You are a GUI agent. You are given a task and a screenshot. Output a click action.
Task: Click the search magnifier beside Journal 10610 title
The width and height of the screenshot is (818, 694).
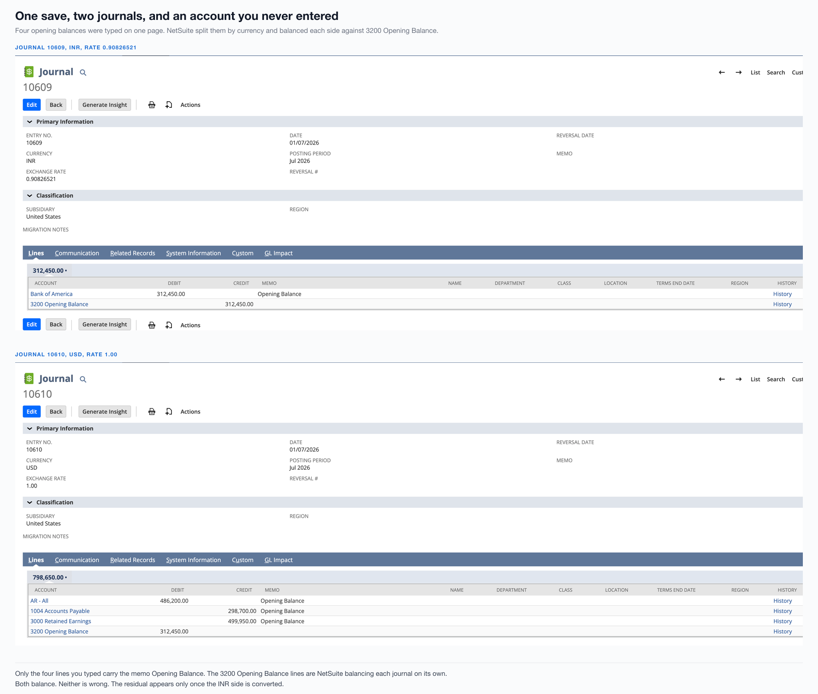pos(83,380)
